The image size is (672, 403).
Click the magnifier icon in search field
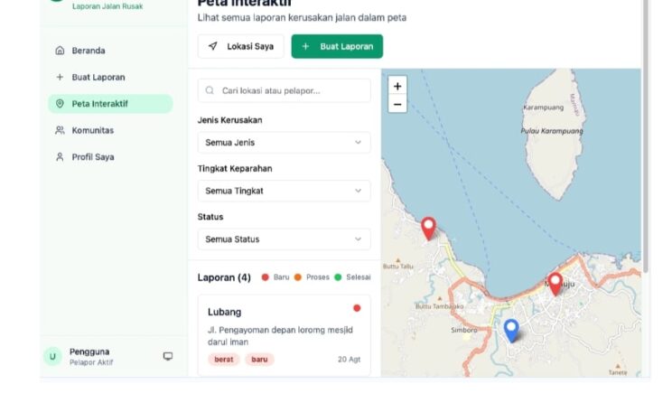tap(210, 91)
